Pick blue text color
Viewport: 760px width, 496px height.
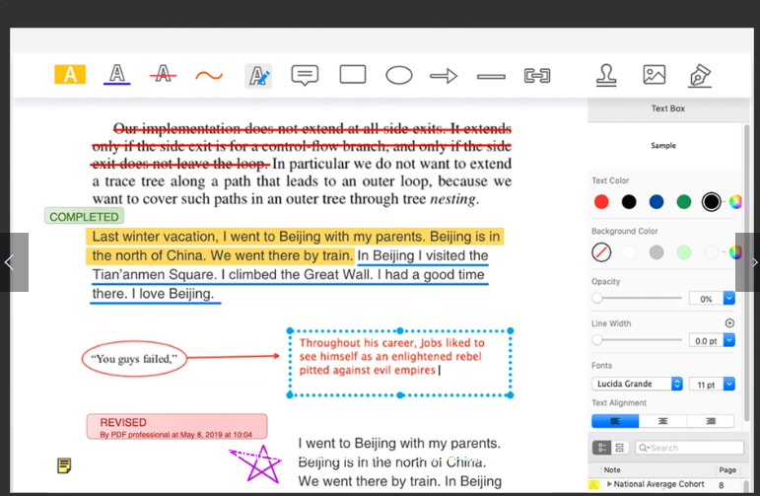(x=656, y=202)
